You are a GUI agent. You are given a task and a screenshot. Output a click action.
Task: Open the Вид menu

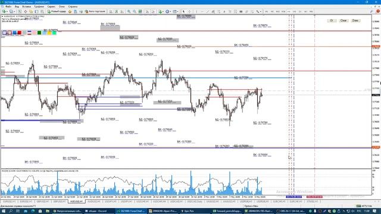tap(17, 7)
